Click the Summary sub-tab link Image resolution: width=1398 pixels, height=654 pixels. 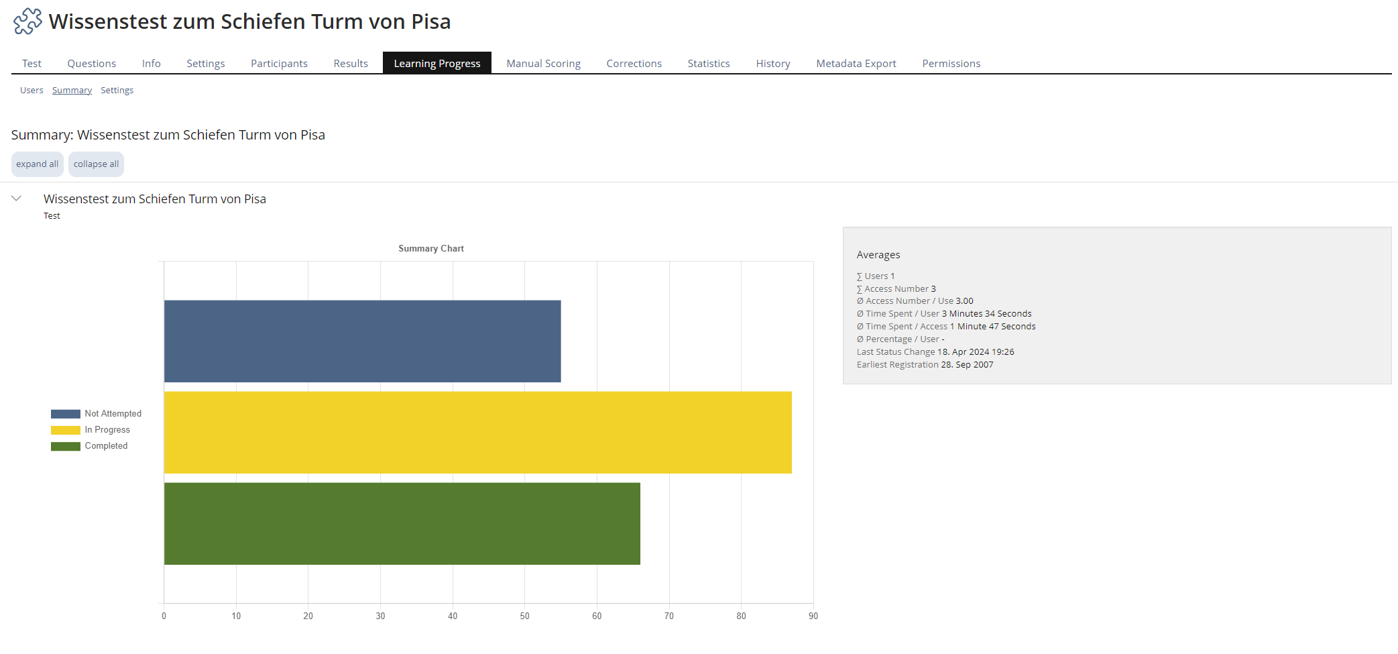72,90
